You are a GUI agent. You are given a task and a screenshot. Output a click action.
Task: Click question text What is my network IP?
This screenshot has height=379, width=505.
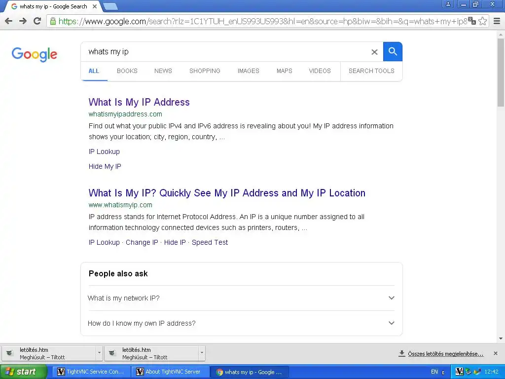click(x=124, y=298)
